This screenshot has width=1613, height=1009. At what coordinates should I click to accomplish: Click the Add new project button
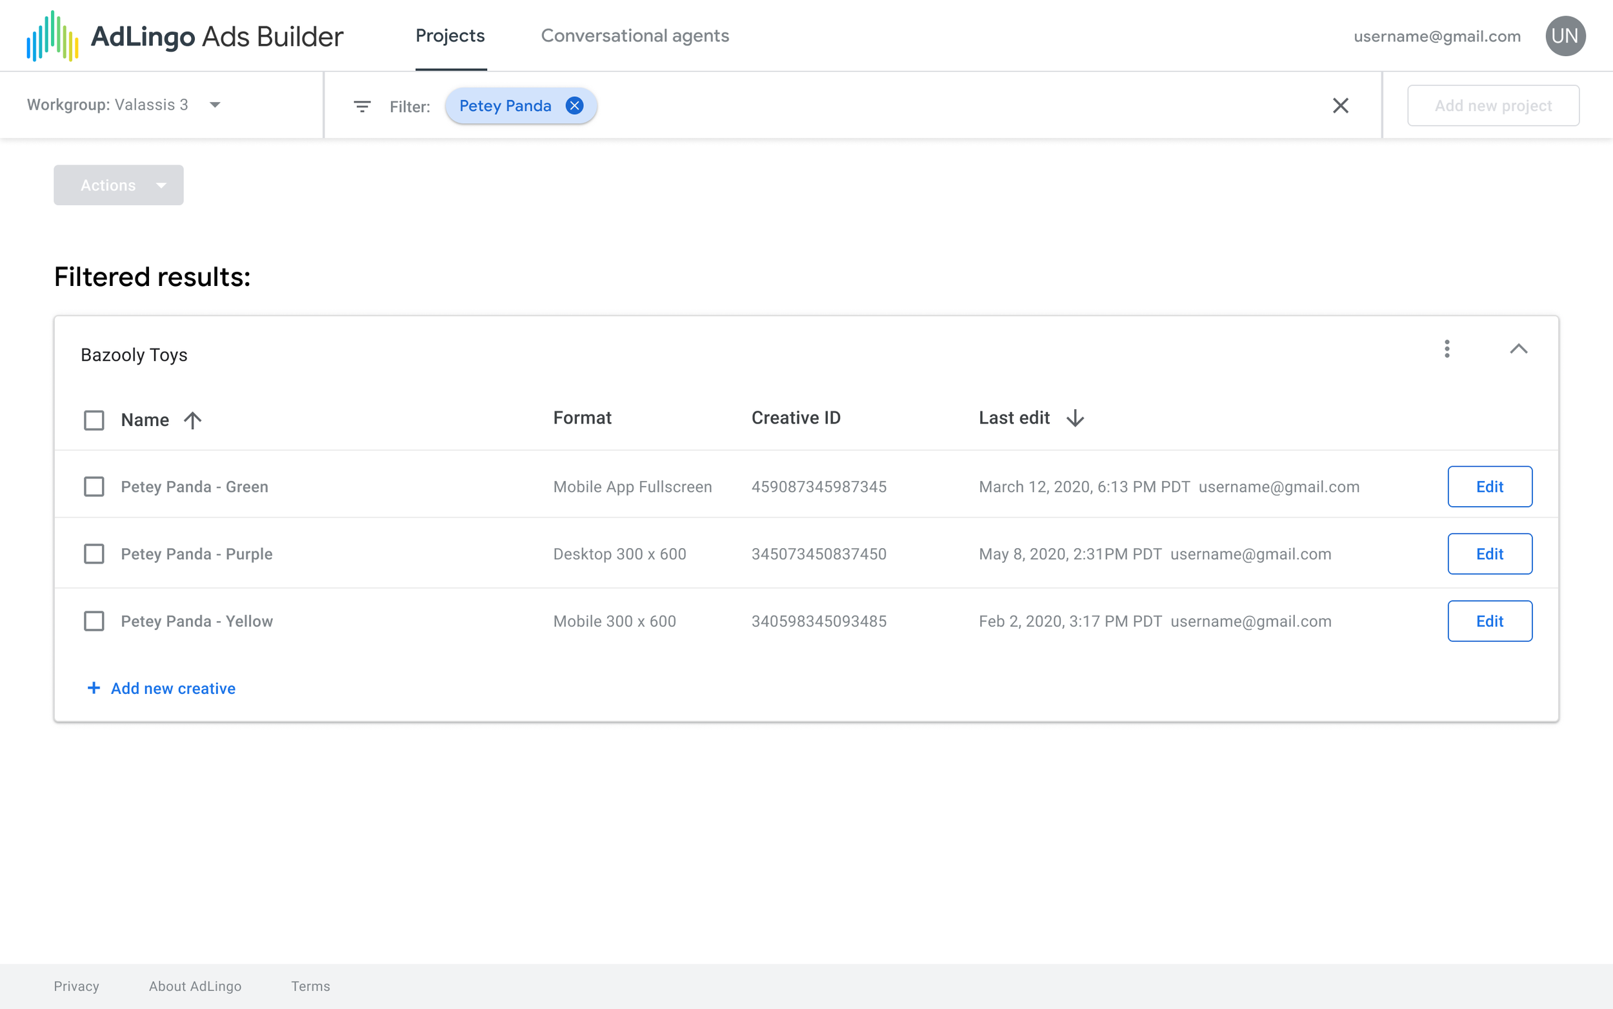(x=1492, y=105)
